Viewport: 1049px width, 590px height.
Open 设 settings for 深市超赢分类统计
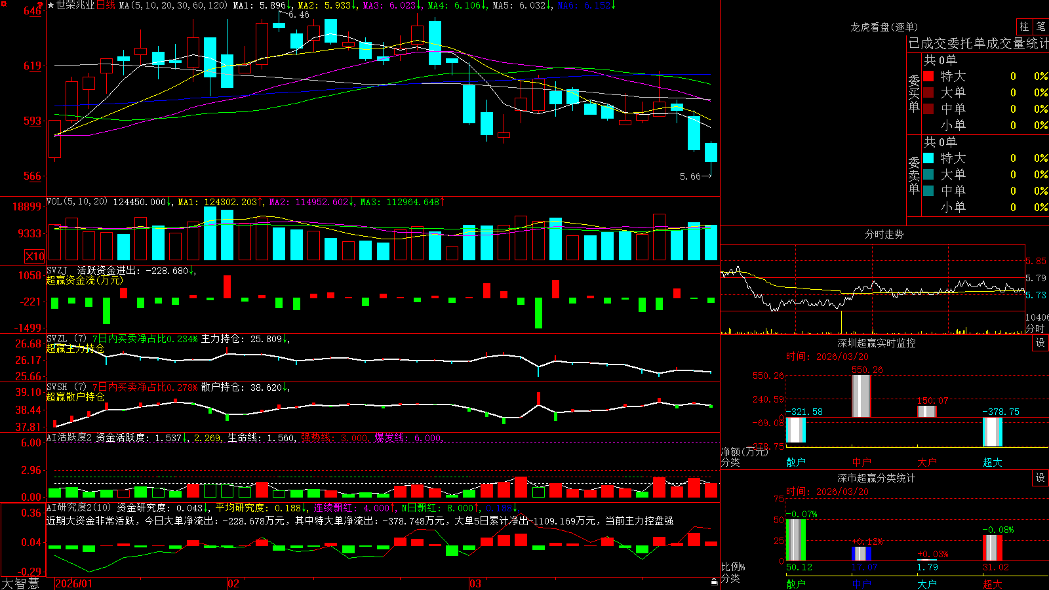click(x=1040, y=478)
